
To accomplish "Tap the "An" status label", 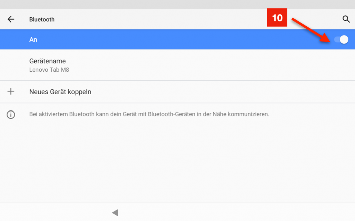I will [x=33, y=40].
